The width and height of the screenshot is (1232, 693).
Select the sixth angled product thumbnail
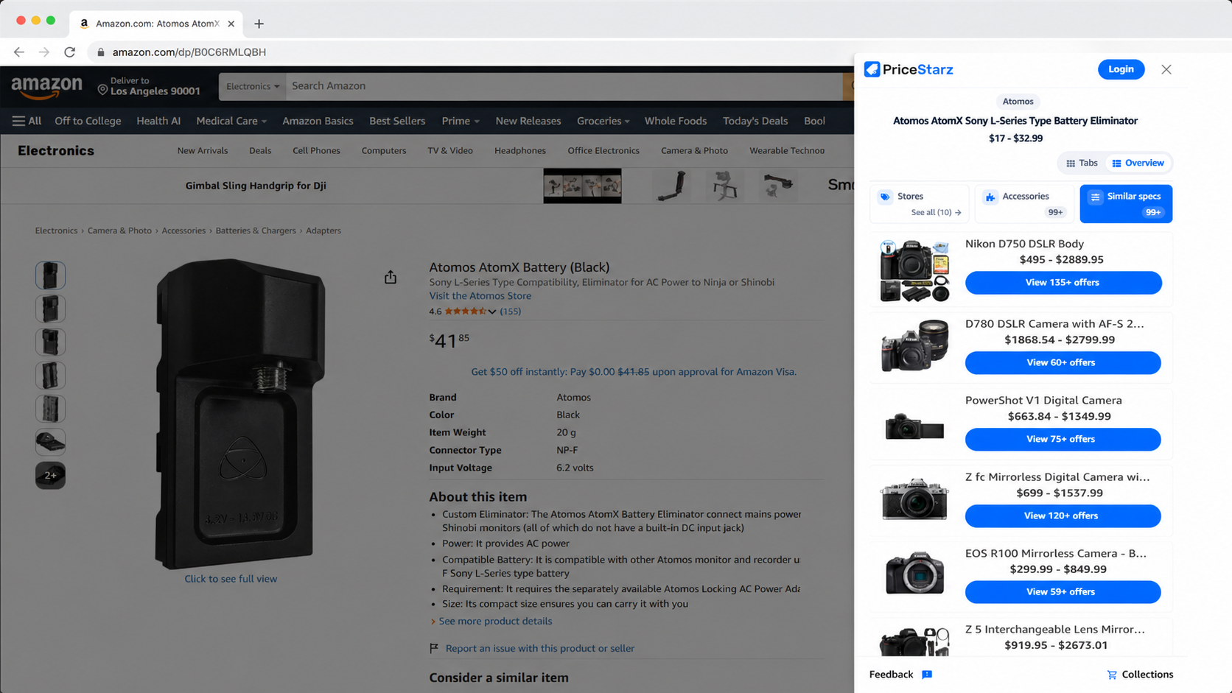point(50,442)
